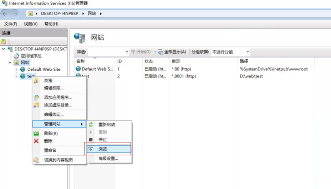Viewport: 331px width, 189px height.
Task: Open the 开始(G) dropdown arrow
Action: click(155, 52)
